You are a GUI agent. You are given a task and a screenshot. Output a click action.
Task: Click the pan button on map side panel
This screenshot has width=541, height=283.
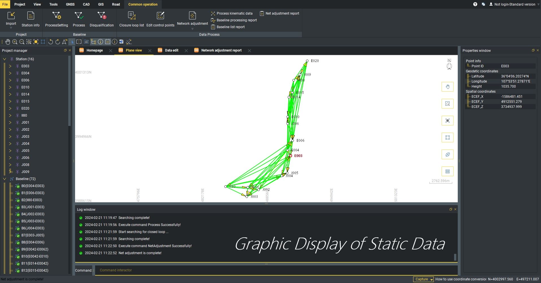pyautogui.click(x=447, y=87)
